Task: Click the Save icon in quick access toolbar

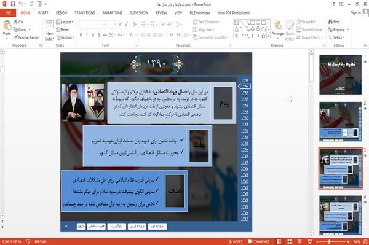Action: (13, 4)
